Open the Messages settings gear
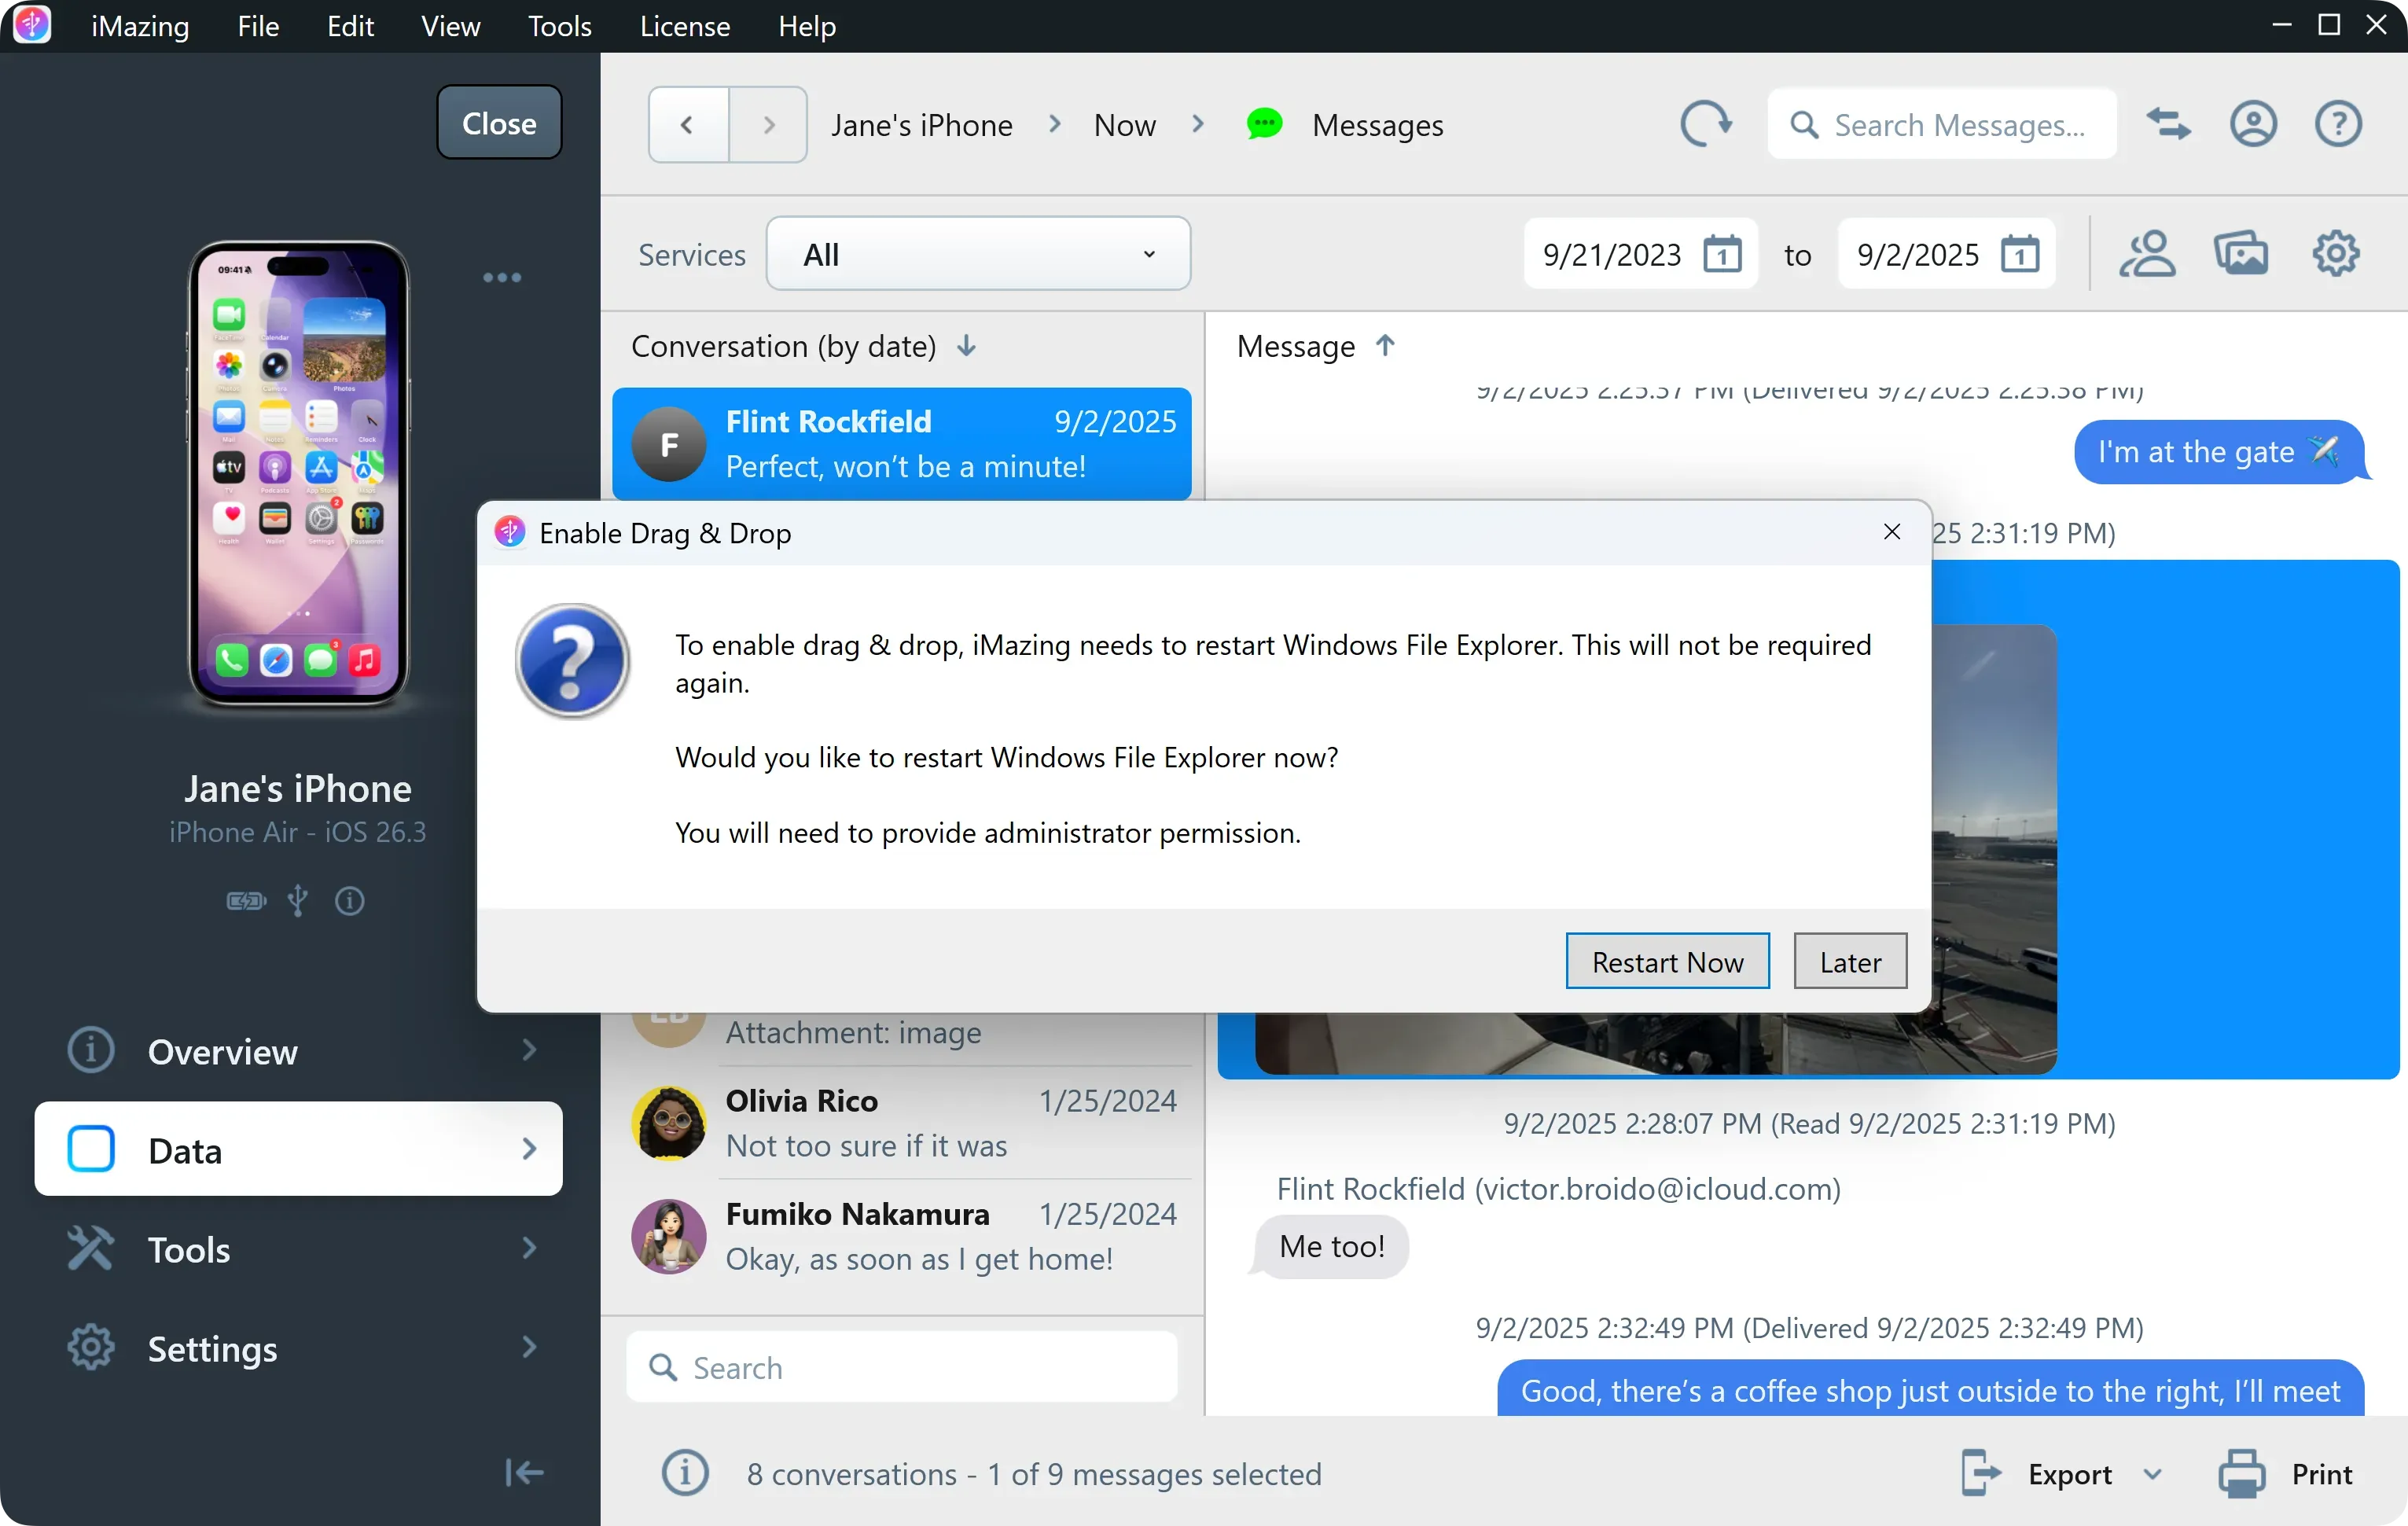2408x1526 pixels. pos(2335,253)
